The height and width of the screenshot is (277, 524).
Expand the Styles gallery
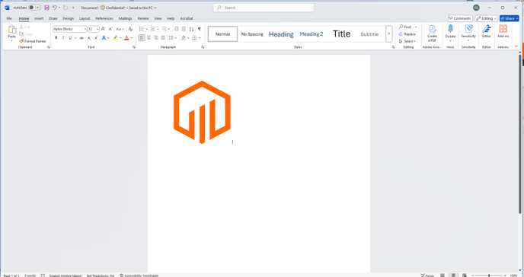[x=389, y=34]
